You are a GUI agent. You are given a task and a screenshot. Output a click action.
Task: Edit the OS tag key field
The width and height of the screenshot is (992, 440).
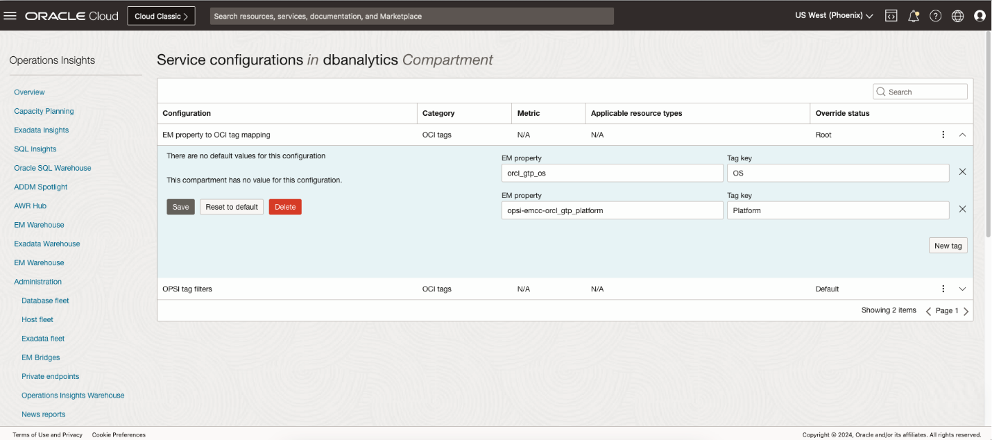838,173
